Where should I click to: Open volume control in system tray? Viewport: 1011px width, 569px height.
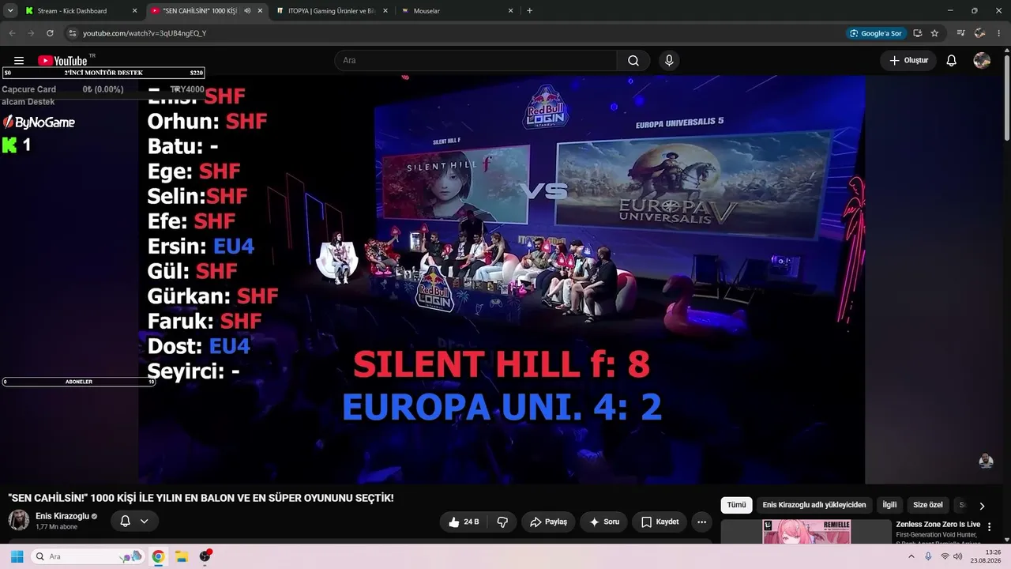pyautogui.click(x=958, y=556)
